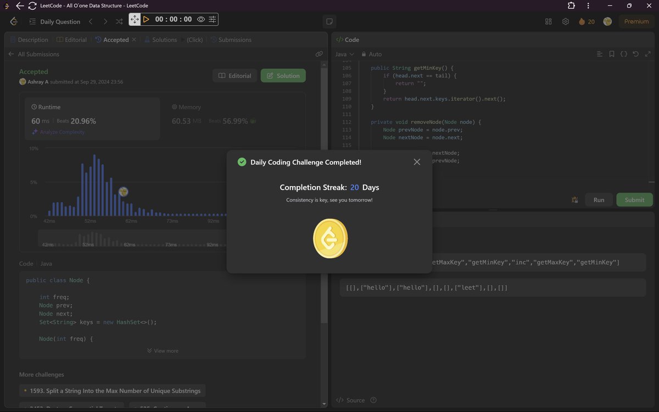The width and height of the screenshot is (659, 412).
Task: Switch to the Description tab
Action: pos(29,40)
